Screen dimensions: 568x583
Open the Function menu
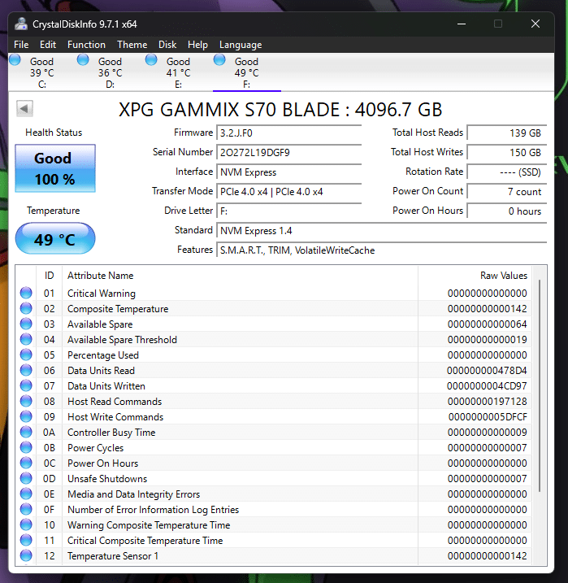click(86, 45)
